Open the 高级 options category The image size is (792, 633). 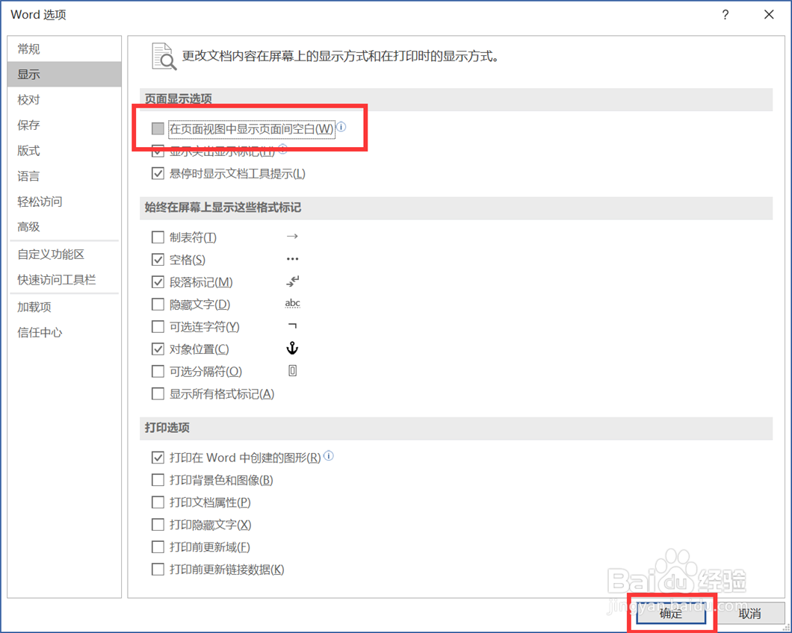64,227
